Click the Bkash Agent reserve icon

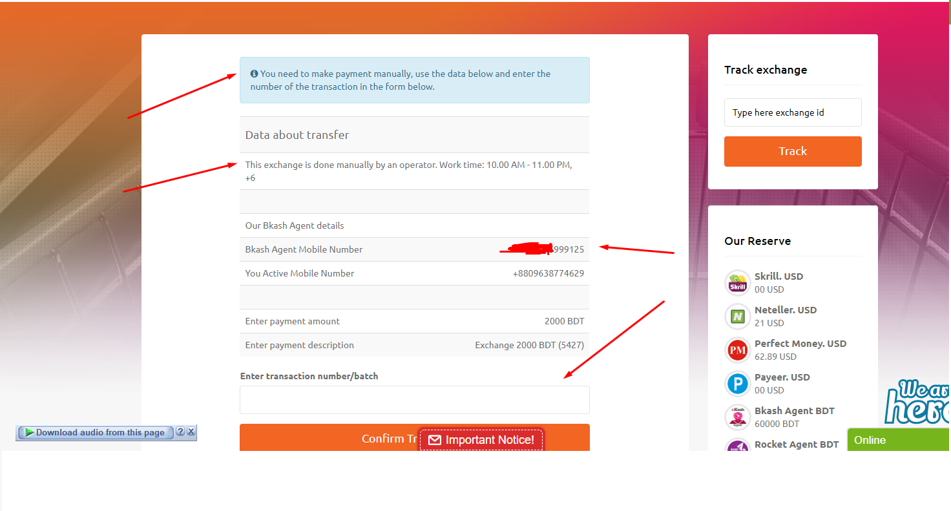(737, 417)
